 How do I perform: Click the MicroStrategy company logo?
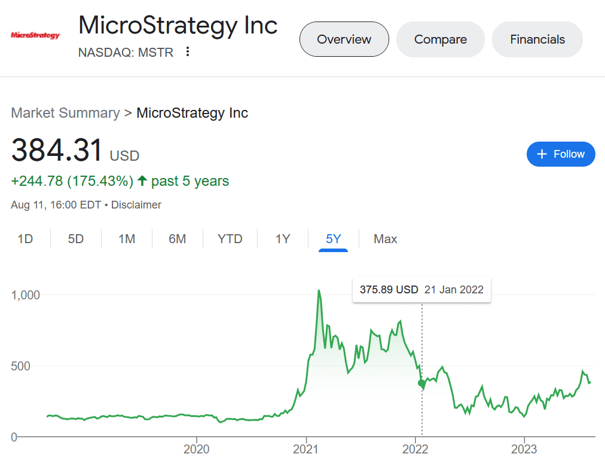[x=36, y=35]
